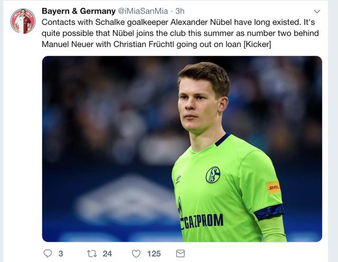Screen dimensions: 338x262
Task: Click the Gazprom sponsor logo in photo
Action: [202, 220]
